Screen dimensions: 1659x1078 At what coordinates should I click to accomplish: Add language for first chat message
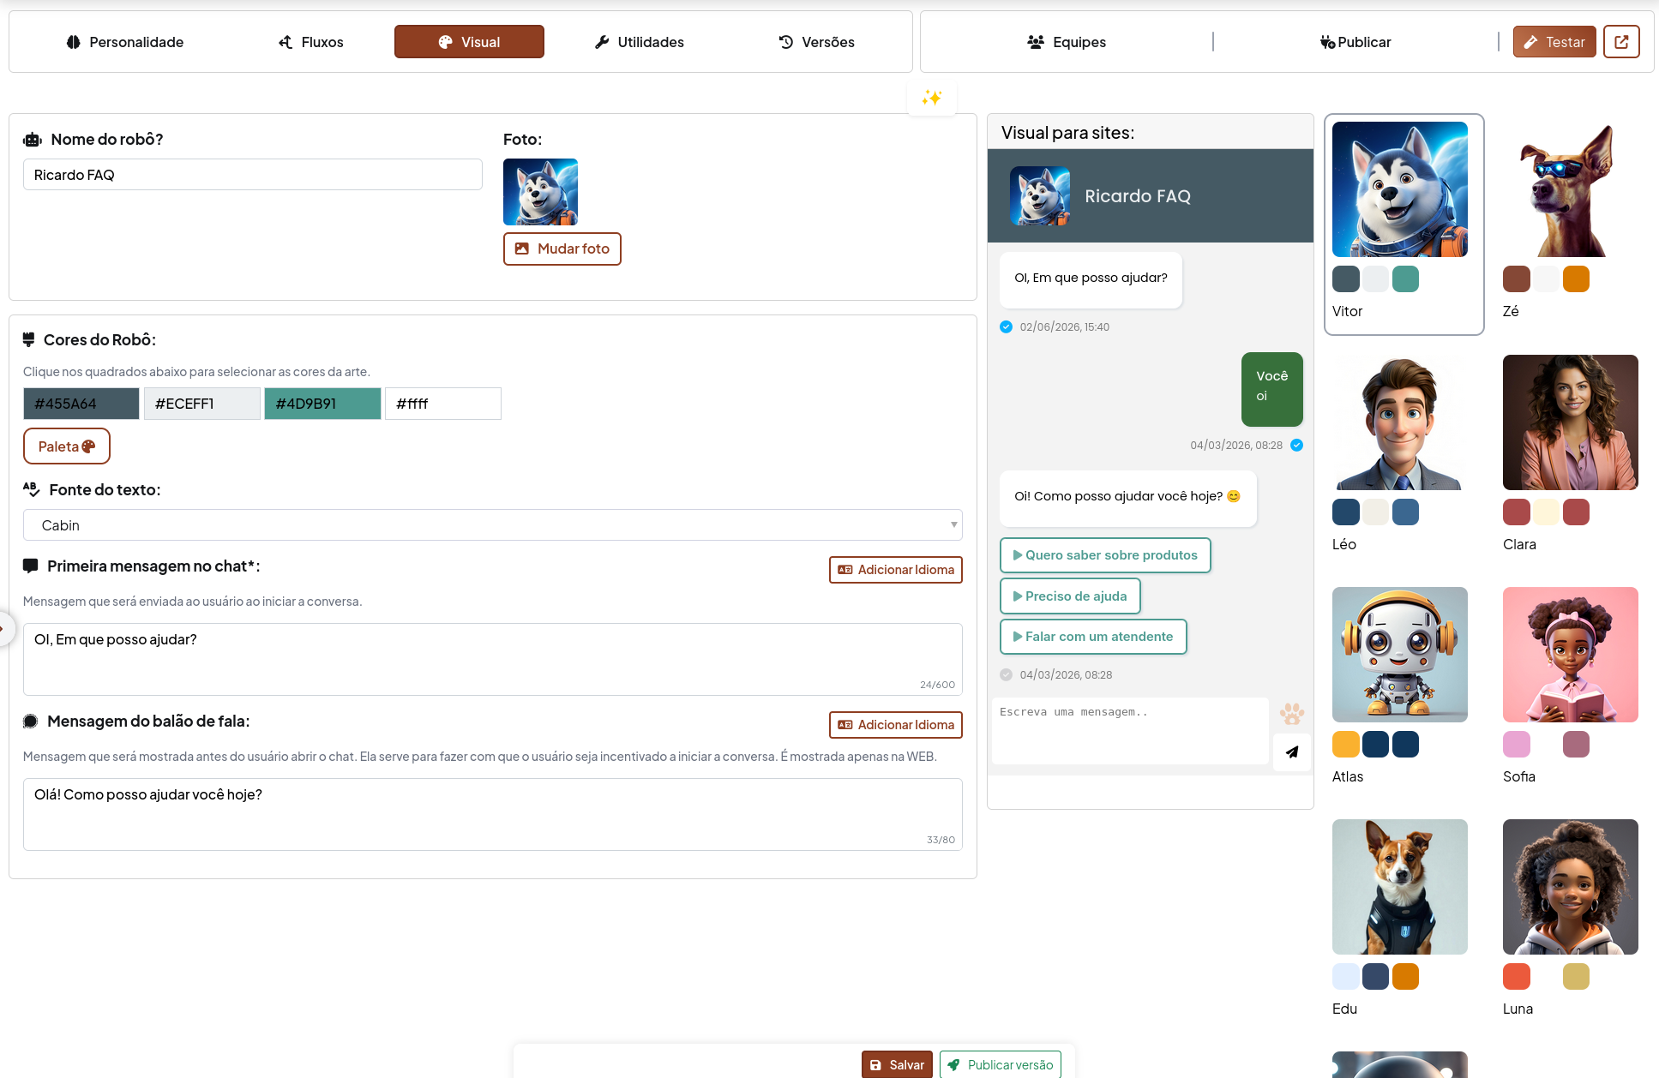pos(896,570)
